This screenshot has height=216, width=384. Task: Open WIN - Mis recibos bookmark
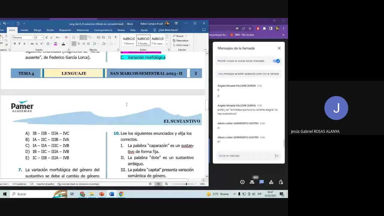pos(242,35)
